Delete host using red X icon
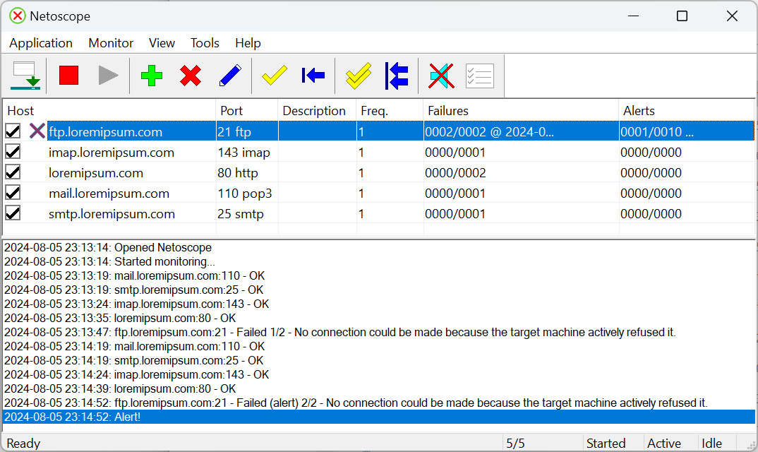Viewport: 758px width, 452px height. [191, 76]
